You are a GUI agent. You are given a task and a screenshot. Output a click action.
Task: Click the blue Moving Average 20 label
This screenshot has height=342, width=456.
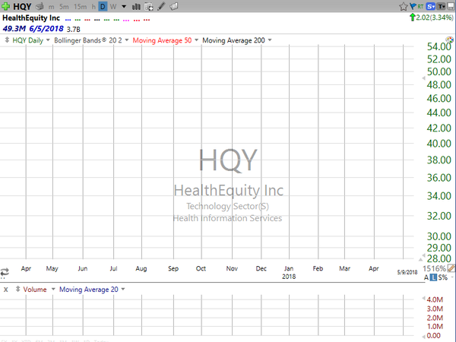(89, 290)
